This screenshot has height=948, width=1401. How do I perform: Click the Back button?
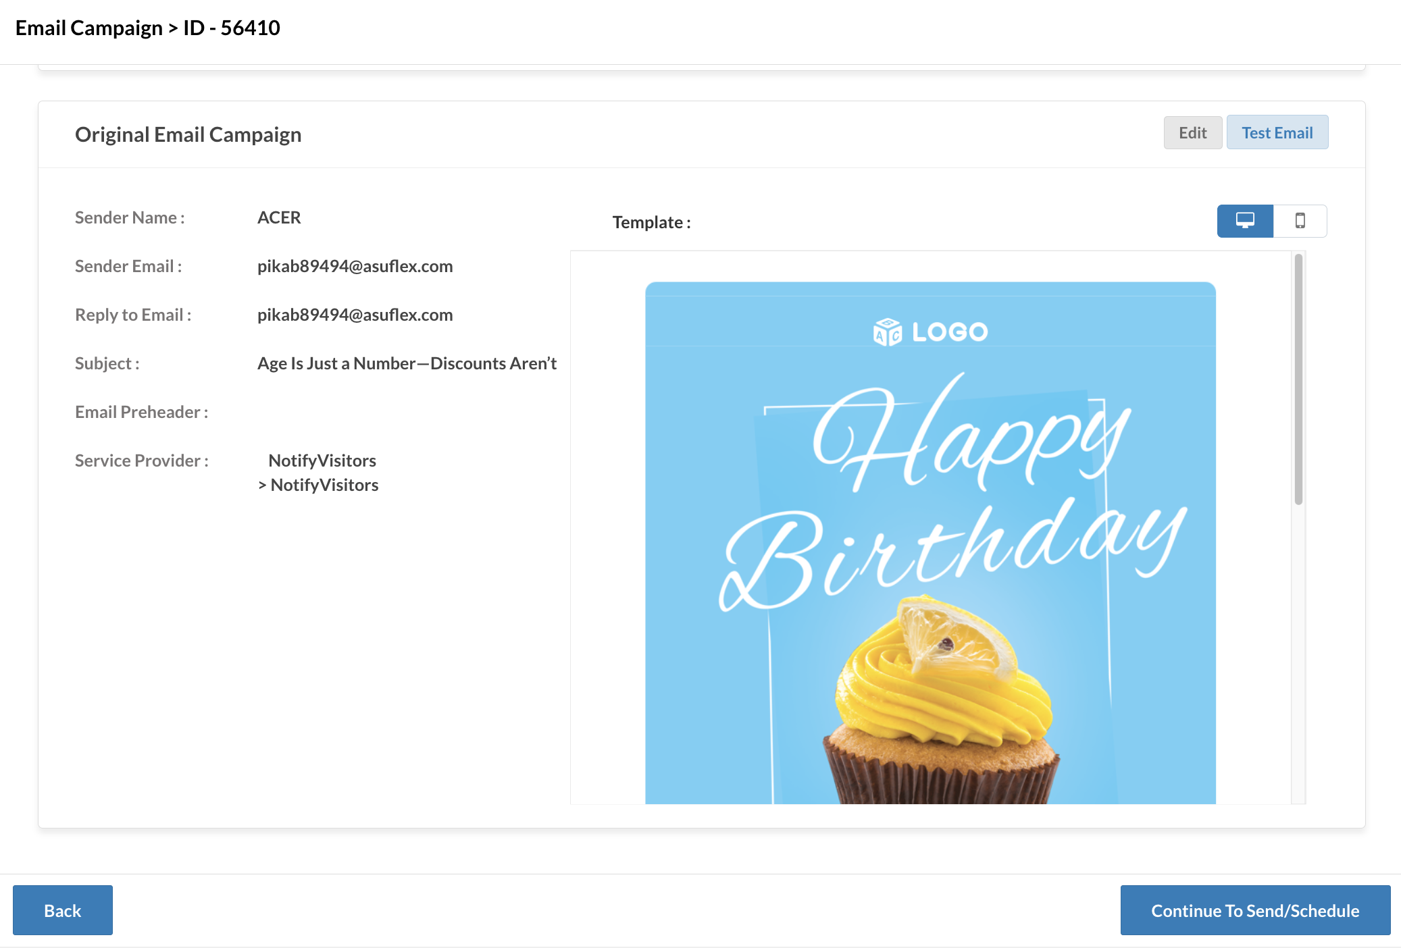tap(63, 910)
